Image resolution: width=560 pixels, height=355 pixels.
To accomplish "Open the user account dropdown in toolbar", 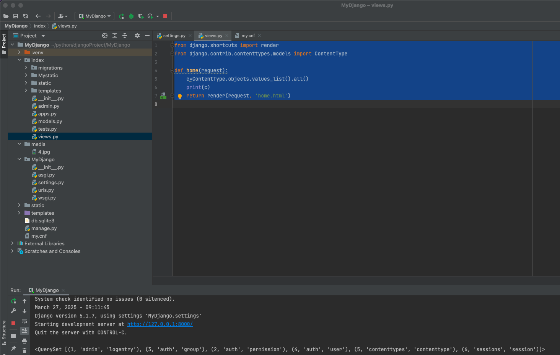I will pos(63,16).
